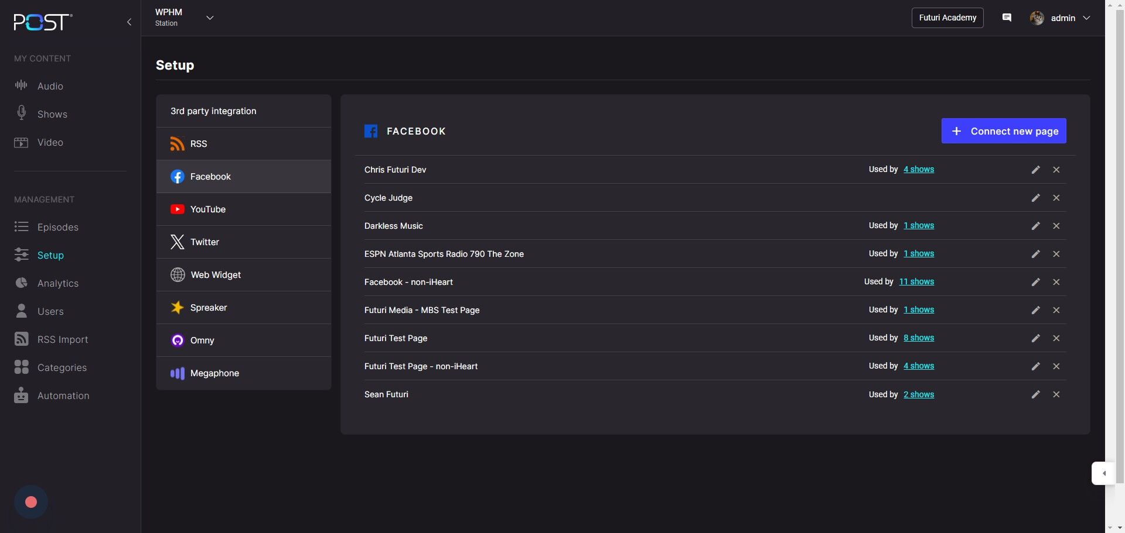This screenshot has width=1125, height=533.
Task: Remove the ESPN Atlanta Sports Radio page
Action: pos(1056,254)
